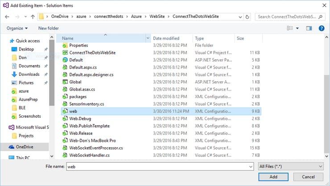
Task: Click the SensorInventory.cs file icon
Action: 65,104
